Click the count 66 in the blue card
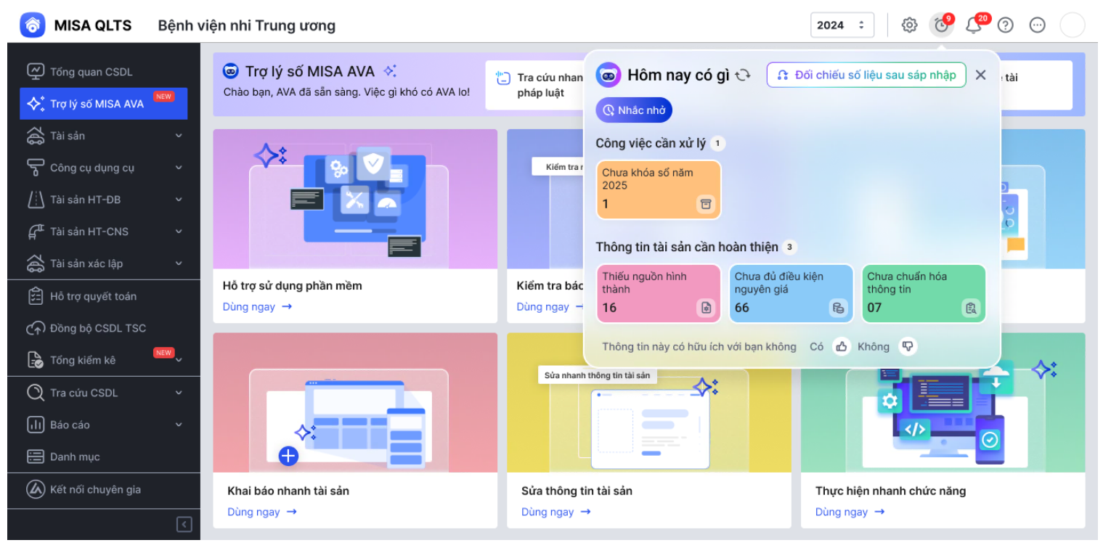 click(742, 308)
